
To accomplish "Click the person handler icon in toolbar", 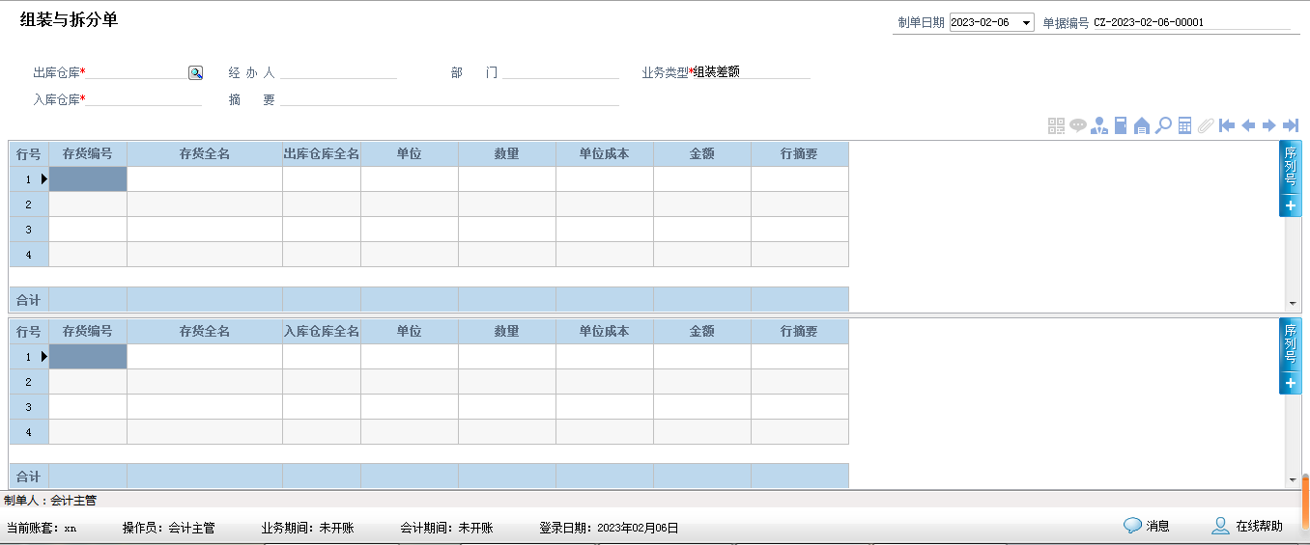I will point(1098,125).
